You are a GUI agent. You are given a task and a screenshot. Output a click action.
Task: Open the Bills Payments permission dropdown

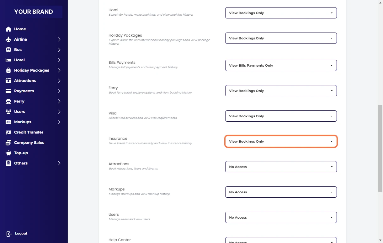point(281,65)
